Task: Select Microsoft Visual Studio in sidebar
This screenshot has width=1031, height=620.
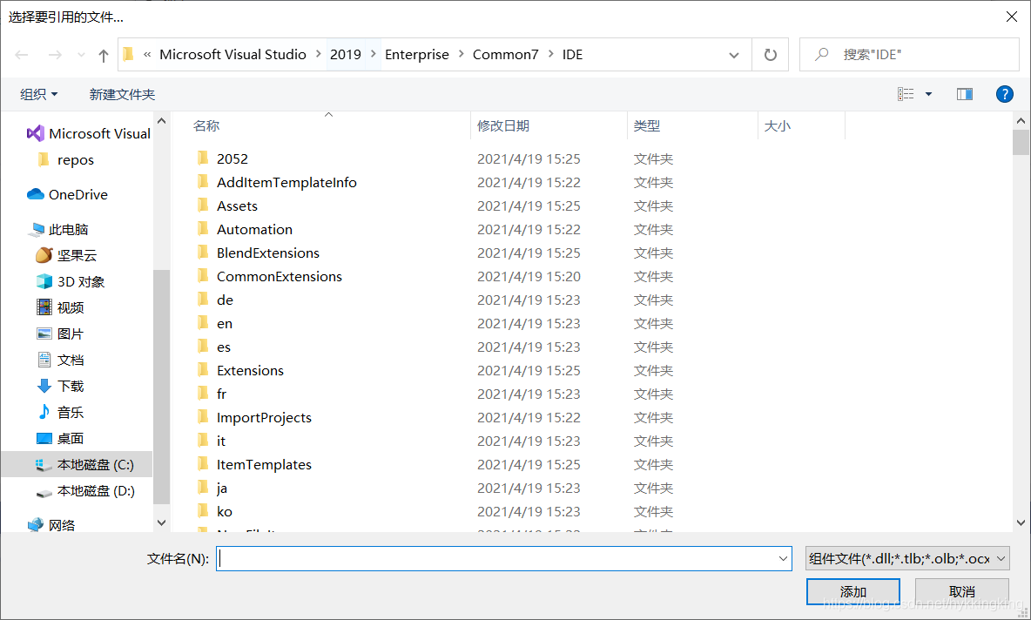Action: 88,133
